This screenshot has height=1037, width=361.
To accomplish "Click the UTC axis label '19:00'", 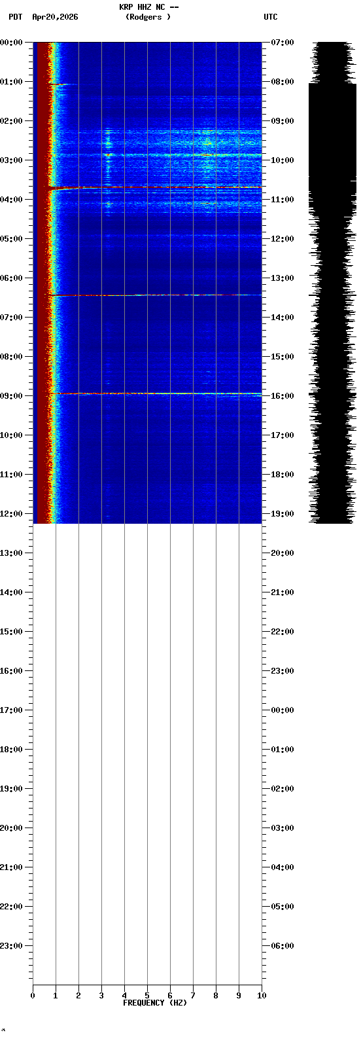I will pos(283,514).
